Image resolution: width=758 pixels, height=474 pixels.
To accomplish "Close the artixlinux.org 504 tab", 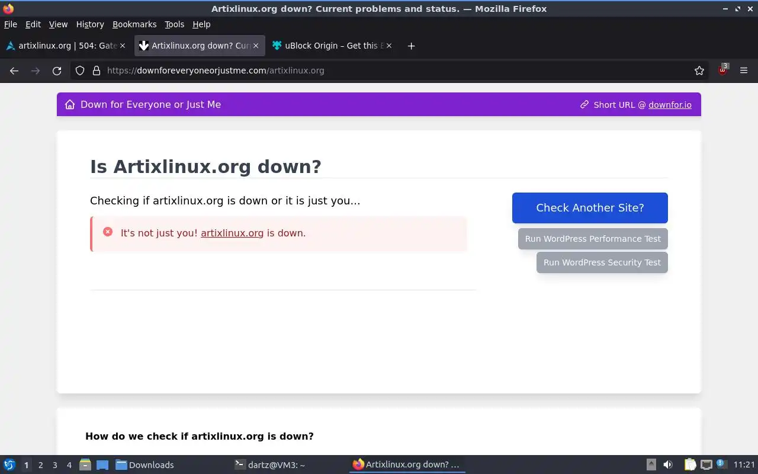I will coord(123,46).
